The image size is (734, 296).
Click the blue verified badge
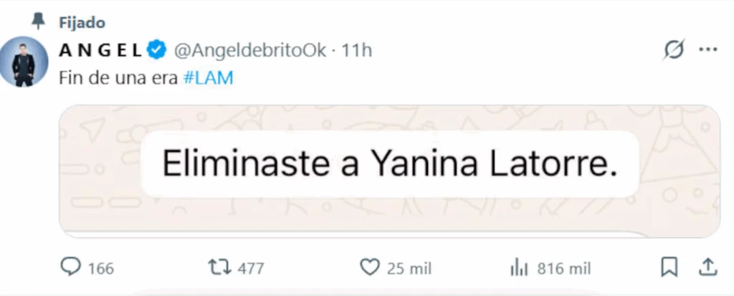(157, 50)
